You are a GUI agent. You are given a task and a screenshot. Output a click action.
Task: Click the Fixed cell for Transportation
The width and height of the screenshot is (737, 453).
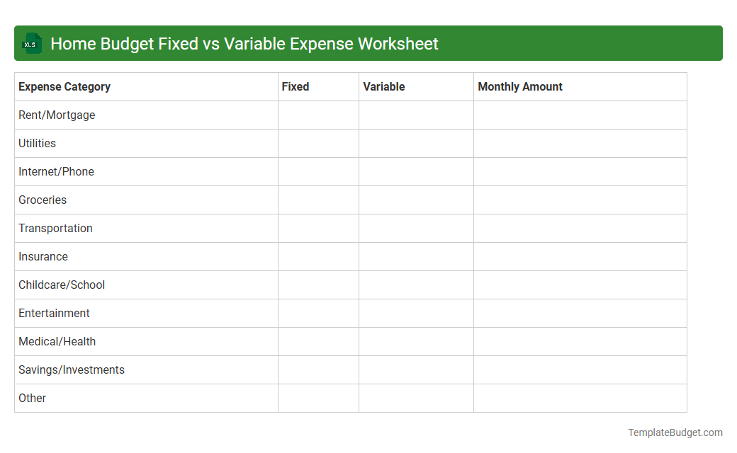[x=318, y=228]
